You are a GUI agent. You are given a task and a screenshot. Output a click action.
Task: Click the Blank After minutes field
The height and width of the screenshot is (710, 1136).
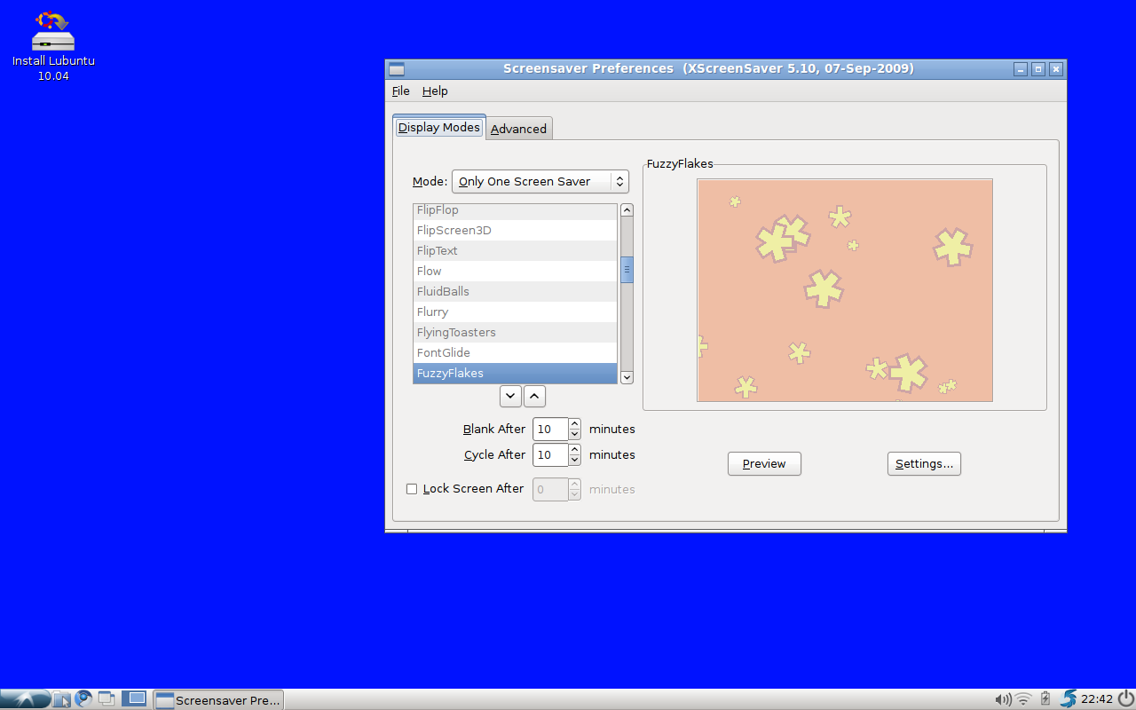(x=550, y=430)
